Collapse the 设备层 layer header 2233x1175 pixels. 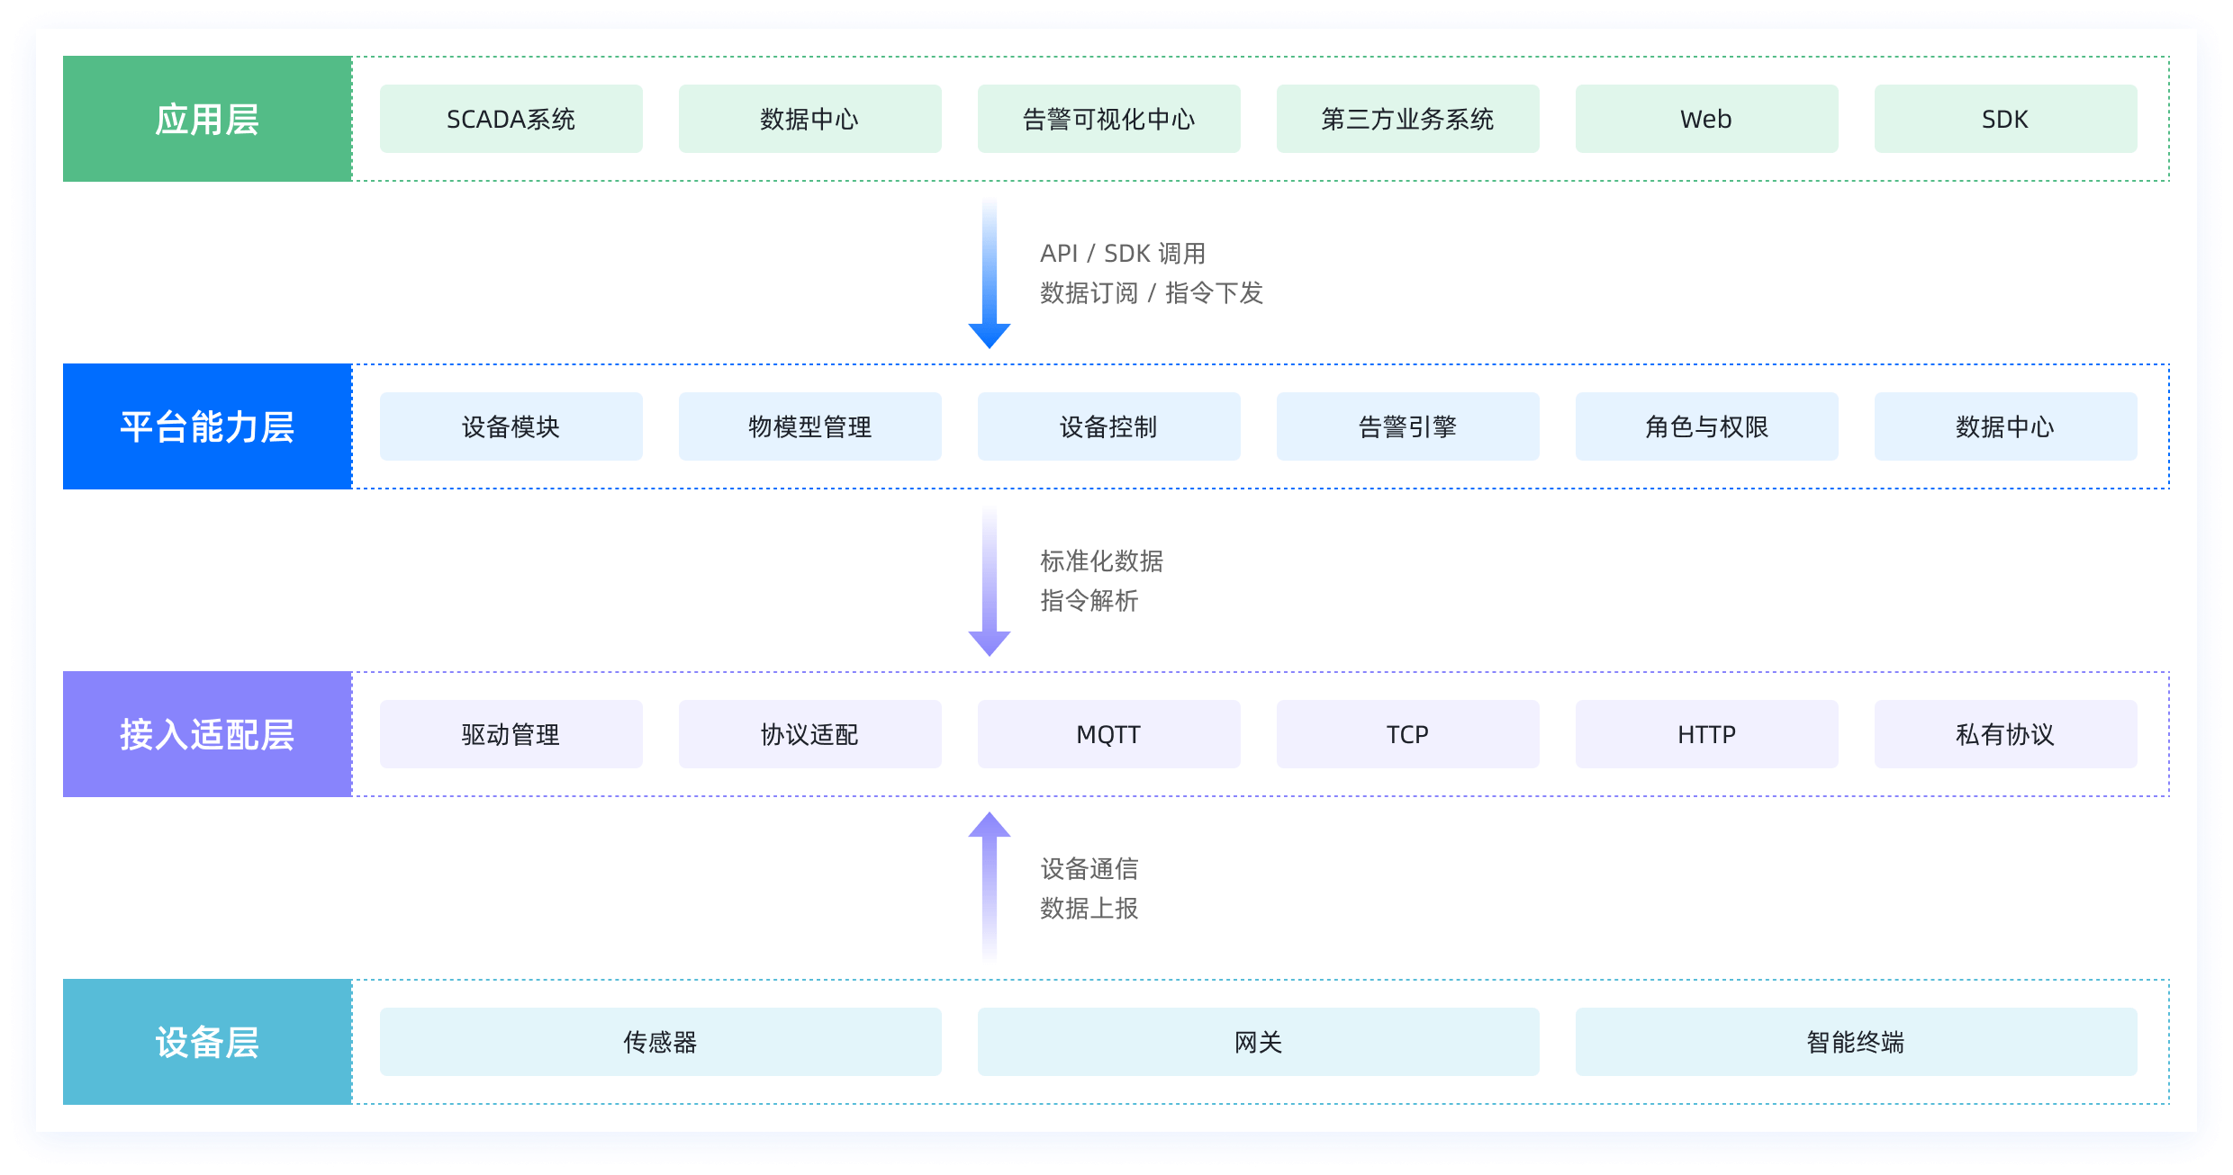click(x=206, y=1042)
